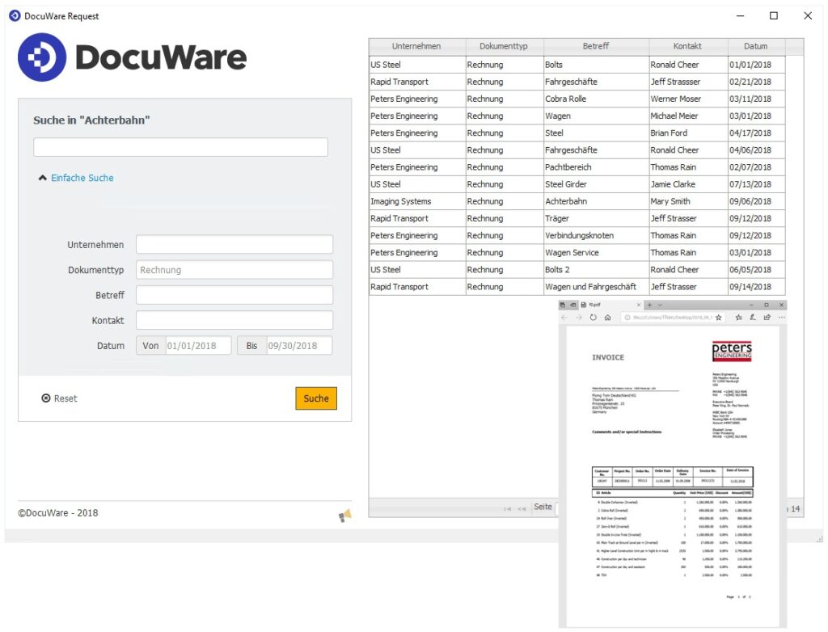
Task: Click the Unternehmen input field
Action: point(234,244)
